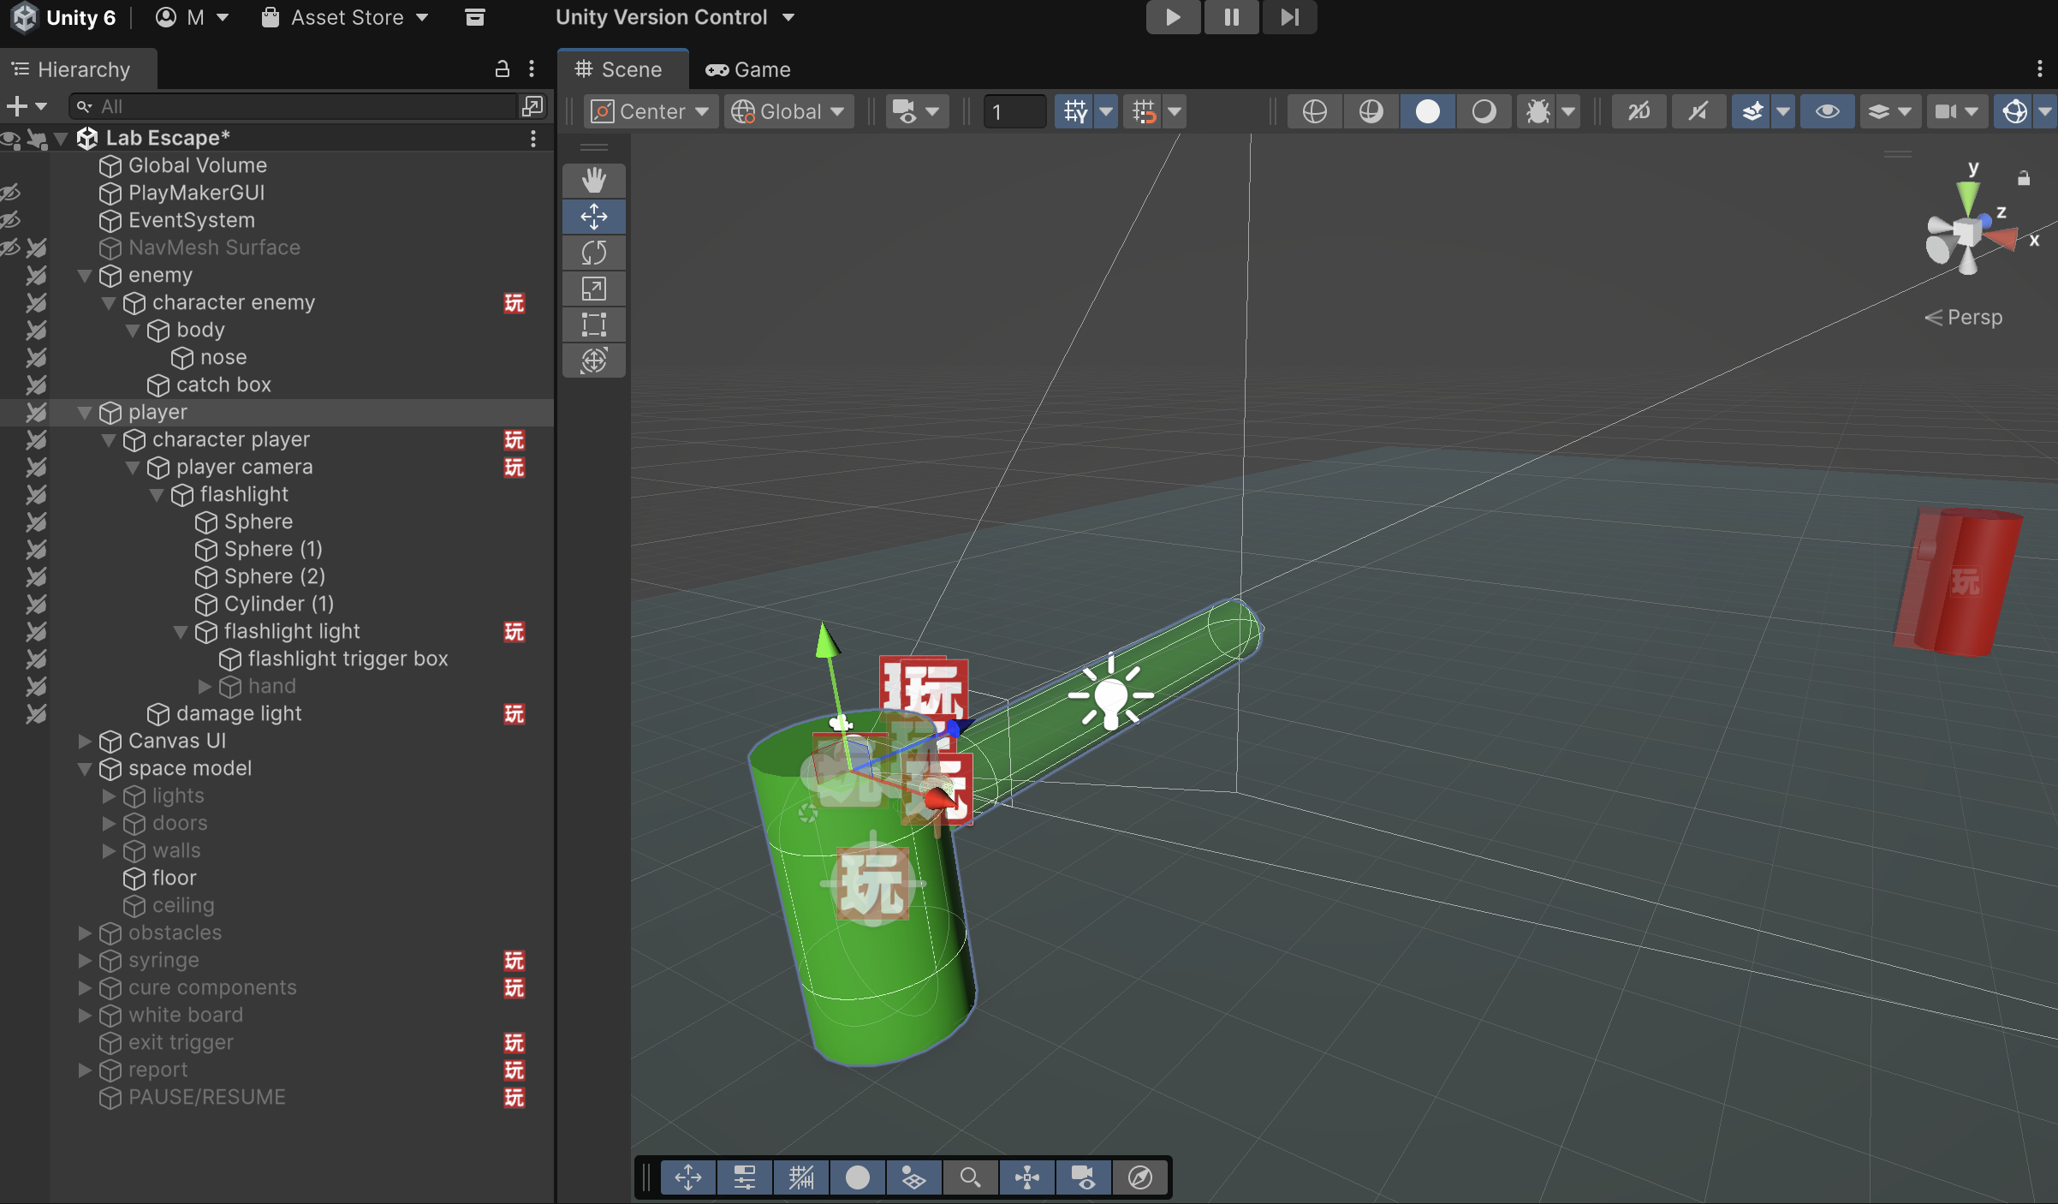Open the Global orientation dropdown
The image size is (2058, 1204).
point(788,111)
